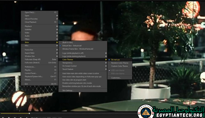Choose Close Playback menu entry
This screenshot has width=205, height=118.
coord(31,22)
